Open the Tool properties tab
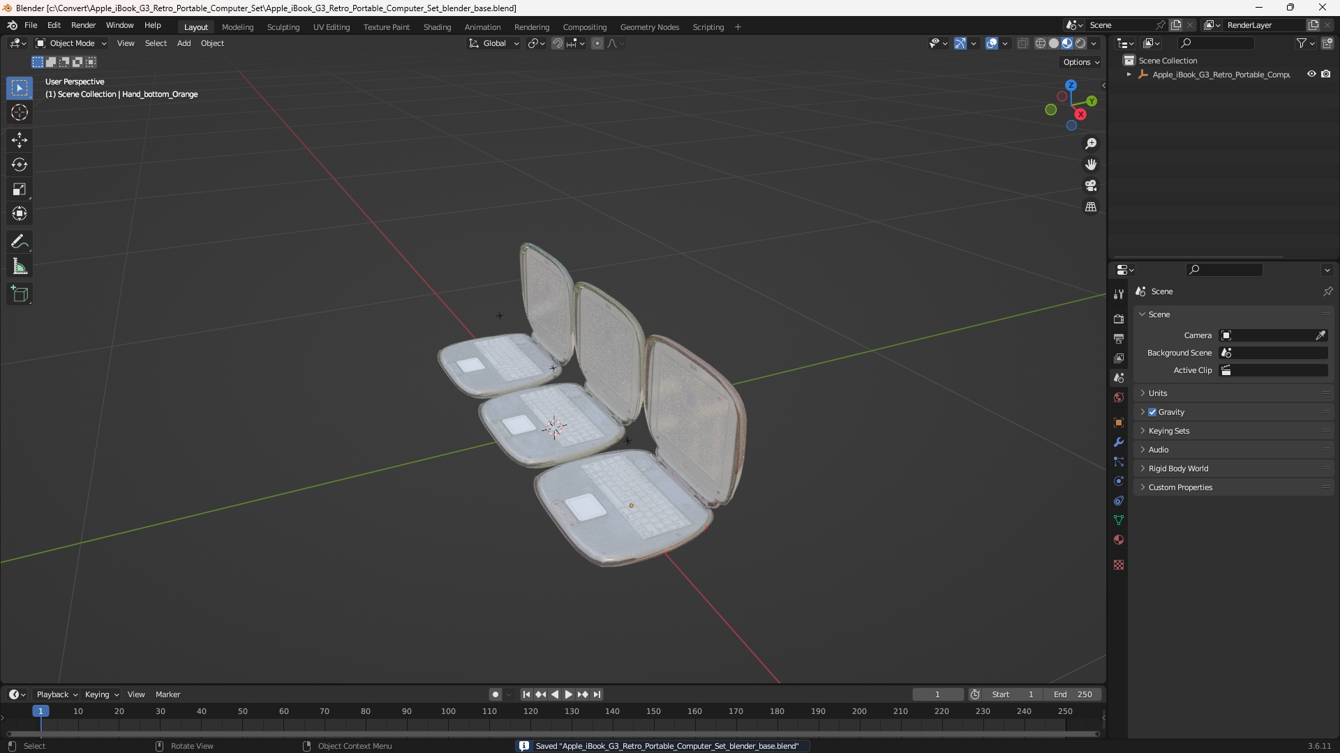 (1119, 294)
